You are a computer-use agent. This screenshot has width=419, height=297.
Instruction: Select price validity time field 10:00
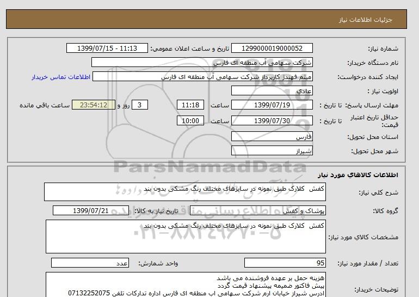(190, 120)
